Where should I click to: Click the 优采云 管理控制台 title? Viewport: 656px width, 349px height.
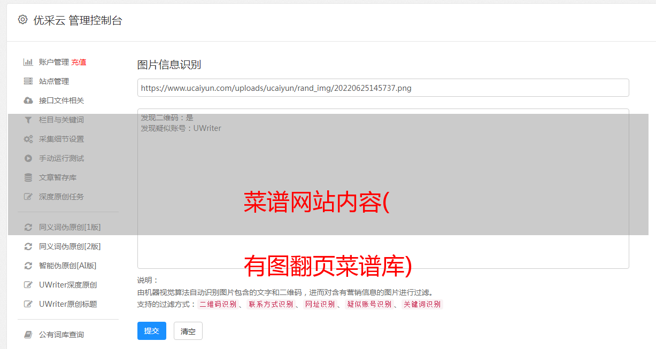tap(78, 20)
